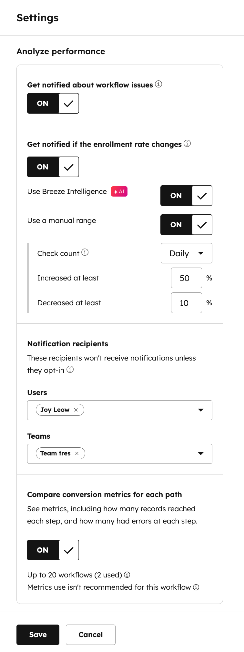Image resolution: width=244 pixels, height=652 pixels.
Task: Turn off Use Breeze Intelligence
Action: (x=186, y=196)
